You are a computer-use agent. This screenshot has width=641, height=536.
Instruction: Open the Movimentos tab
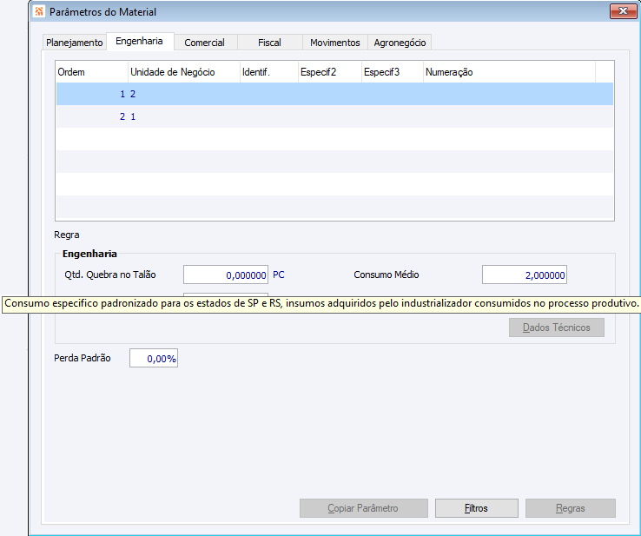(x=334, y=43)
